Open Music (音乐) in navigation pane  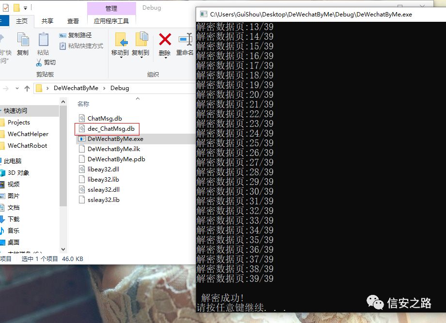click(14, 231)
